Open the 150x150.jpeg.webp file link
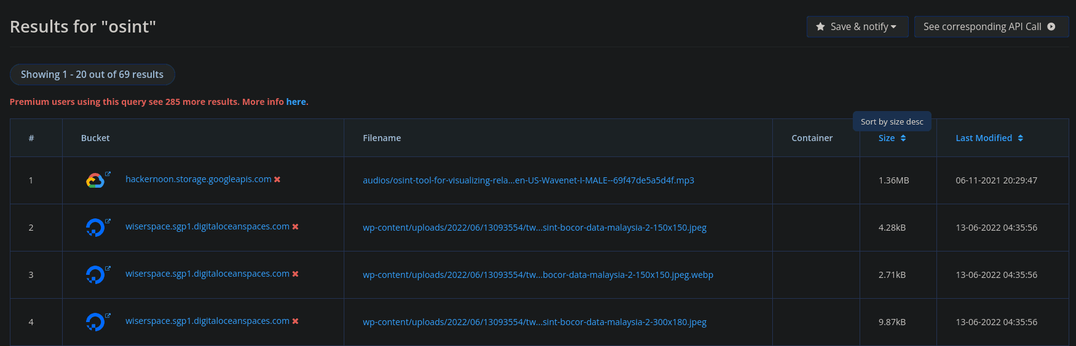Image resolution: width=1076 pixels, height=346 pixels. [538, 275]
